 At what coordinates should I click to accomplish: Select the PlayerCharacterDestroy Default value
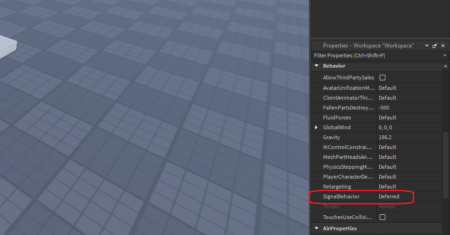pos(387,177)
